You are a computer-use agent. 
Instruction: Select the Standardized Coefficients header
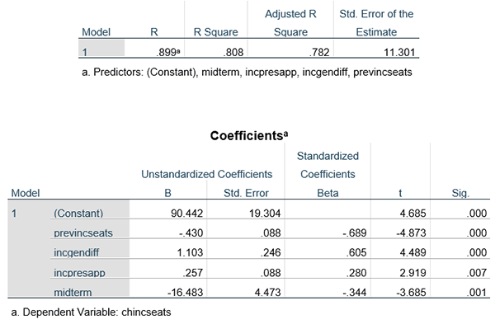coord(328,165)
